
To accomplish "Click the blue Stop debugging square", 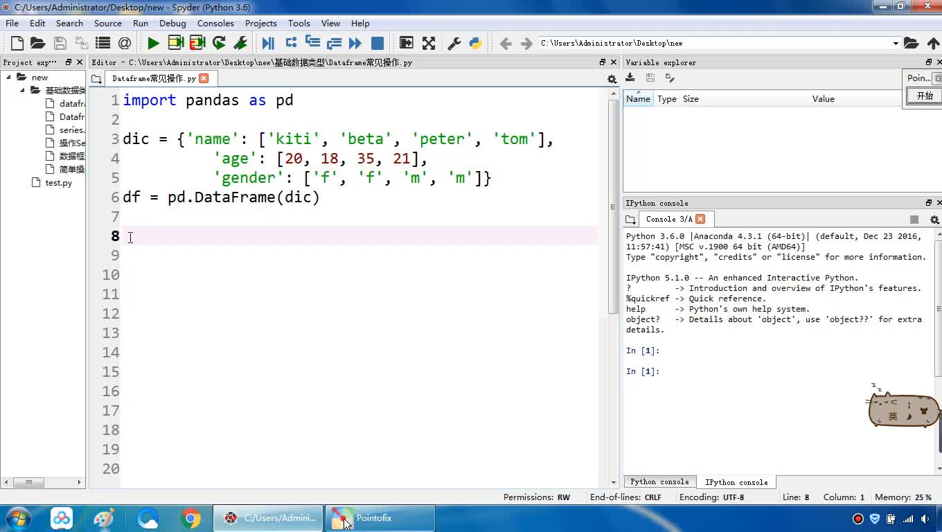I will (x=377, y=43).
